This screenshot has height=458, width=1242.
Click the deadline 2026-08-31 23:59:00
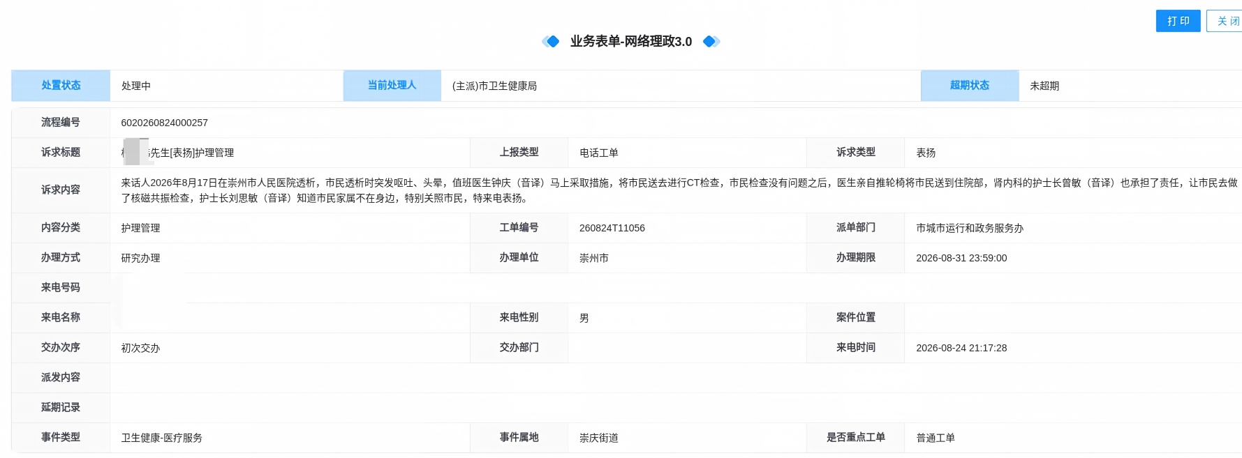961,258
